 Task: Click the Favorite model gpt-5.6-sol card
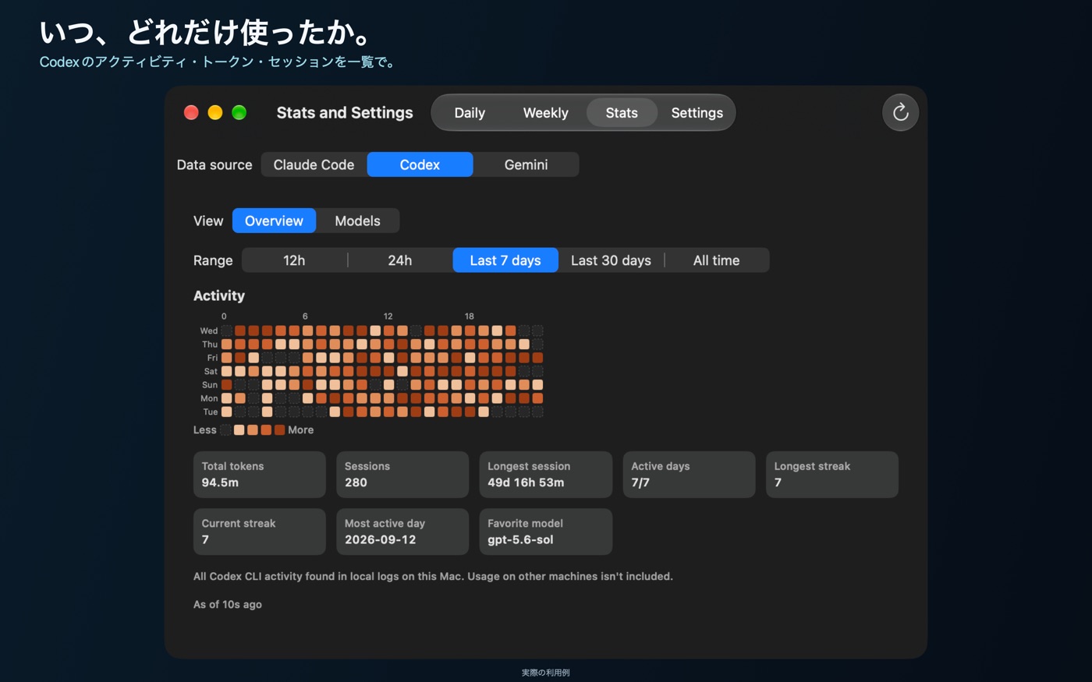click(546, 532)
